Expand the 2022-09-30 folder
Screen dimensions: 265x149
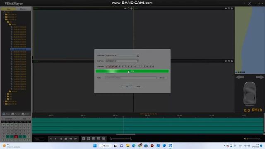tap(4, 104)
